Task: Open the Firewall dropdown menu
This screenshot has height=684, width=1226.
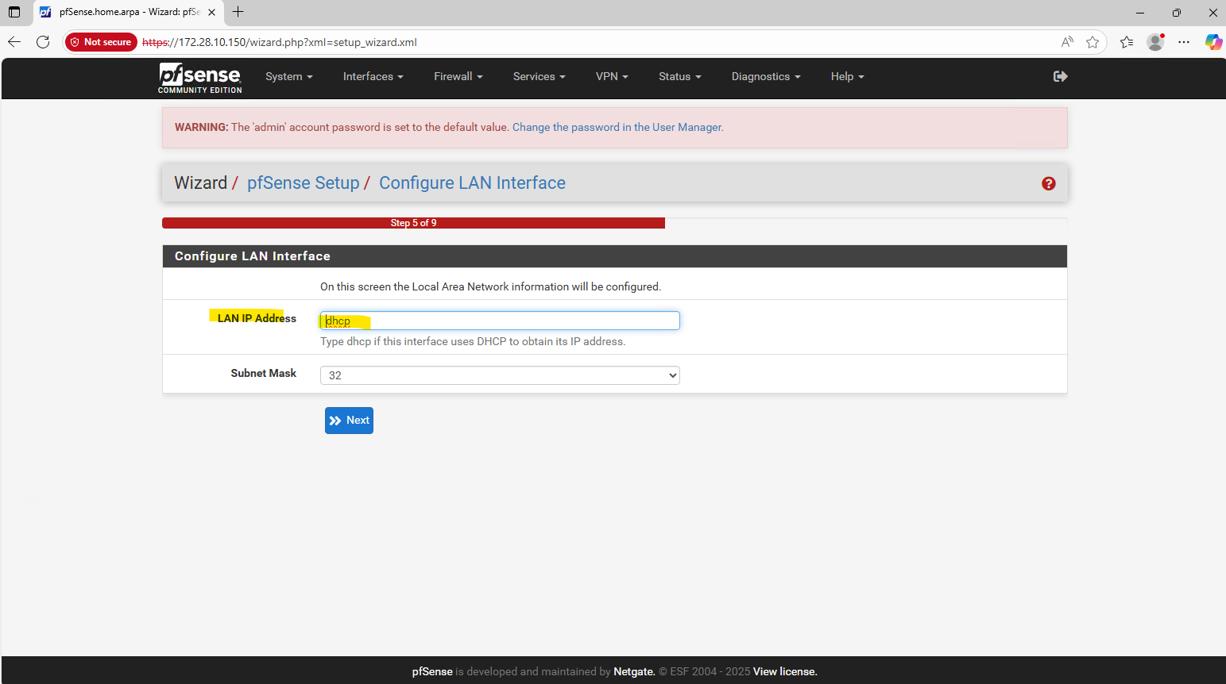Action: click(458, 77)
